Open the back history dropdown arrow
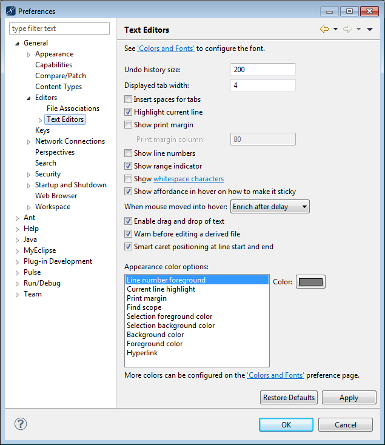This screenshot has width=385, height=445. tap(335, 30)
